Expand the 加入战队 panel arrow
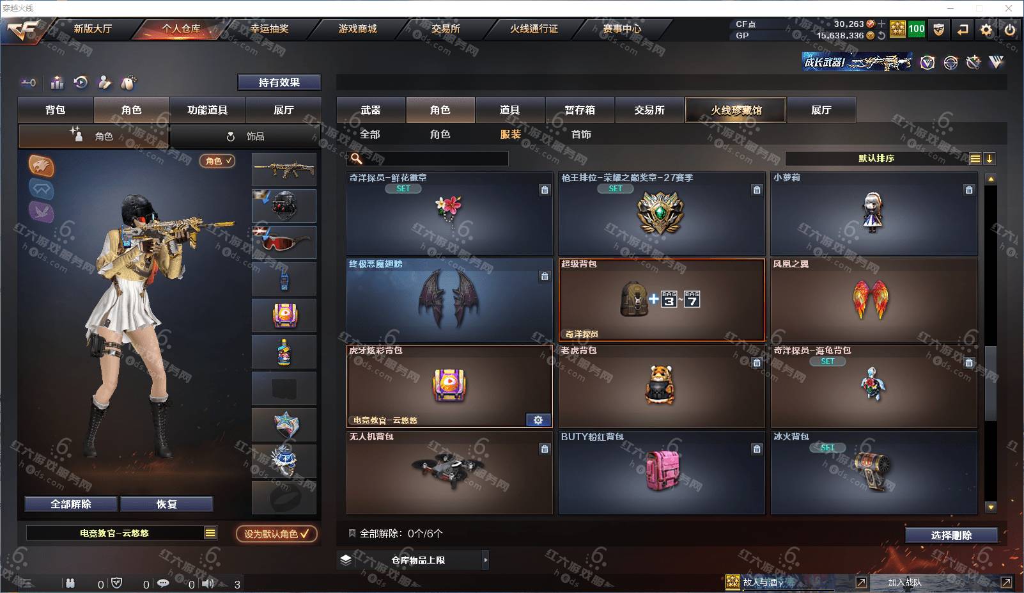The height and width of the screenshot is (593, 1024). [x=1006, y=582]
